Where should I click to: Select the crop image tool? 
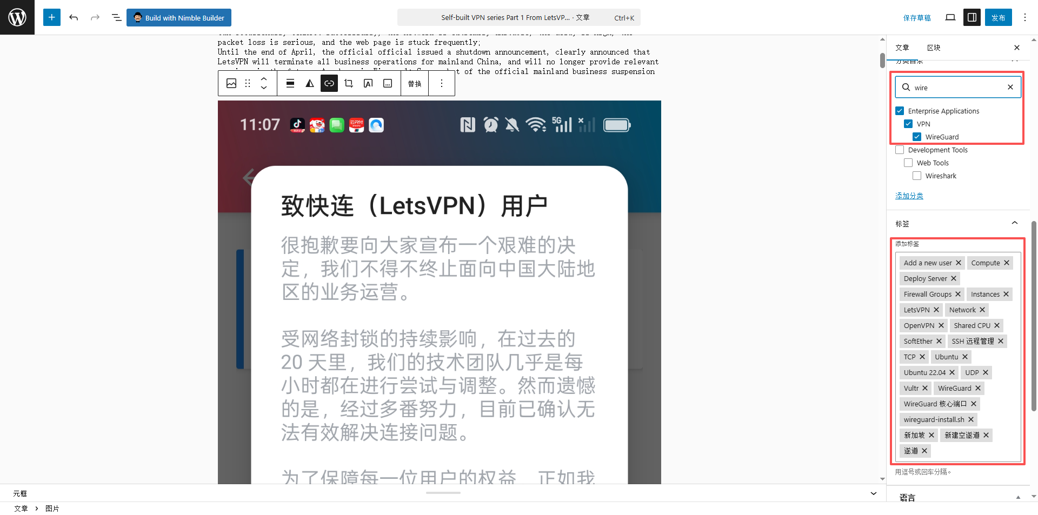349,83
